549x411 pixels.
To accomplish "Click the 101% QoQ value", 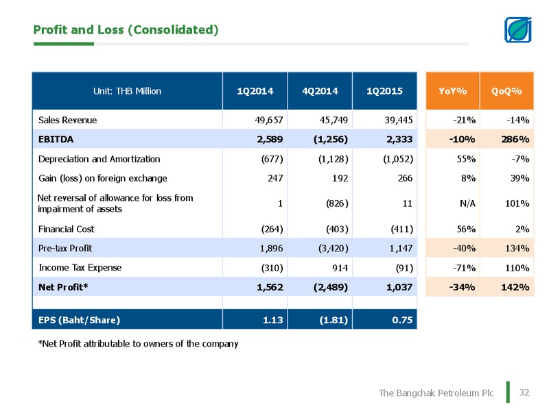I will click(x=517, y=203).
